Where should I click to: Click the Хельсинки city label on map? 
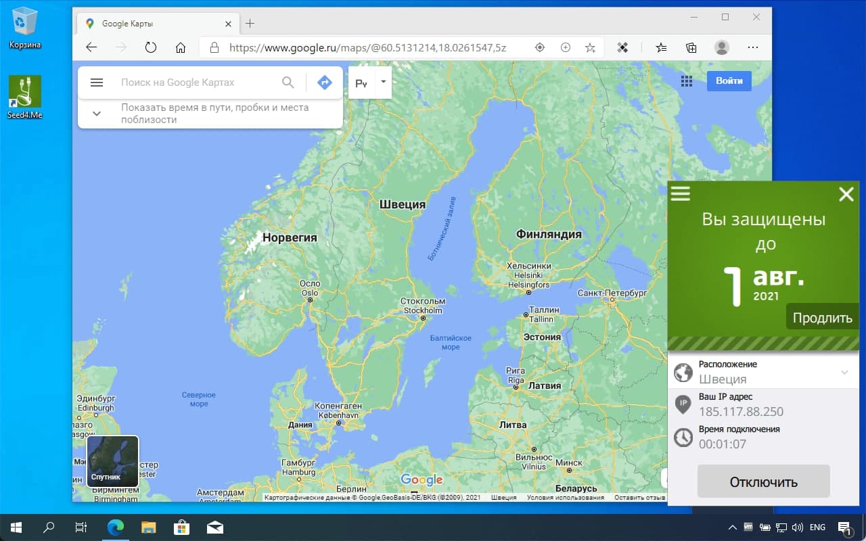(528, 266)
